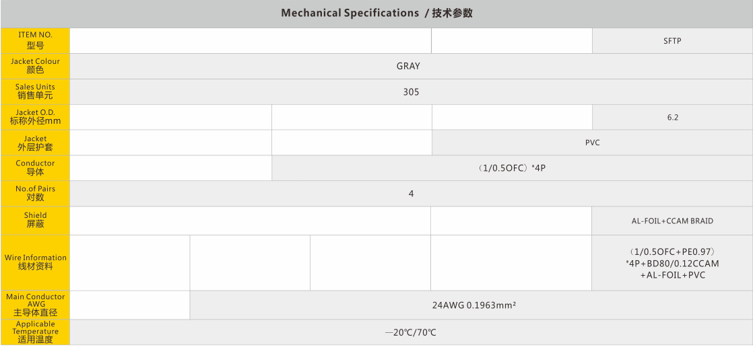The height and width of the screenshot is (347, 753).
Task: Click the AL-FOIL+CCAM BRAID shield value
Action: tap(672, 221)
